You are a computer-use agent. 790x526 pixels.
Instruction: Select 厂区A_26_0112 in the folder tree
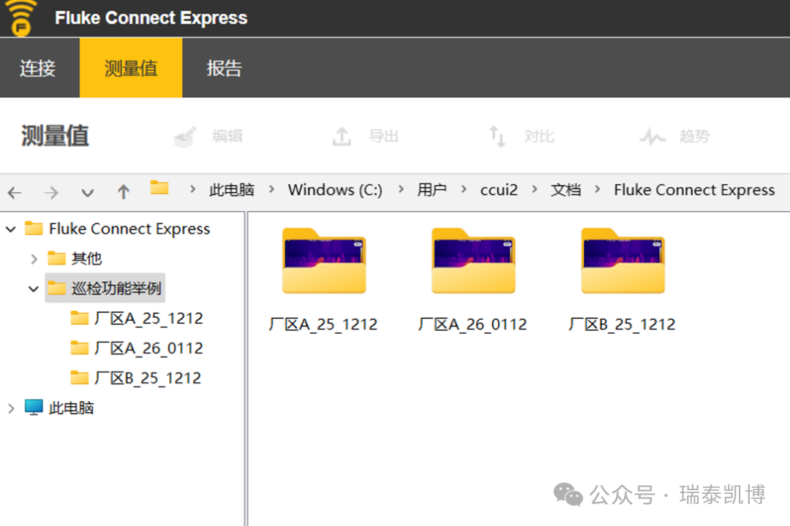pos(148,348)
